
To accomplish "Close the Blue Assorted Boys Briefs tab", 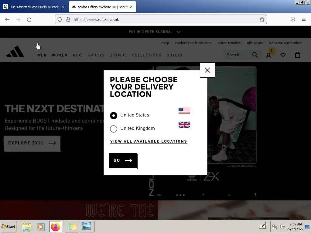I will (63, 7).
